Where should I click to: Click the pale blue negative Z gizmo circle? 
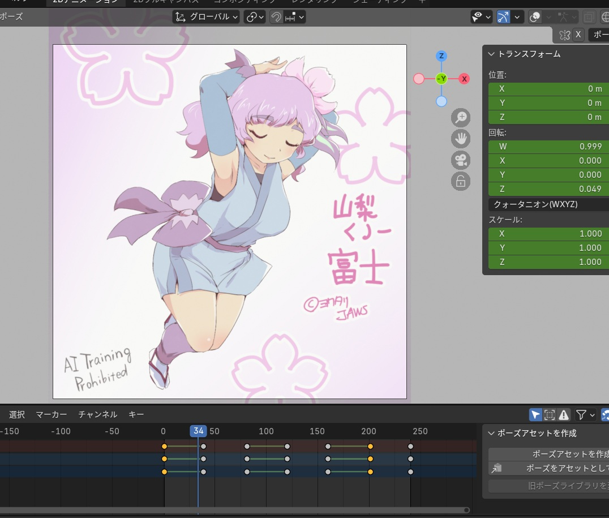pyautogui.click(x=441, y=101)
